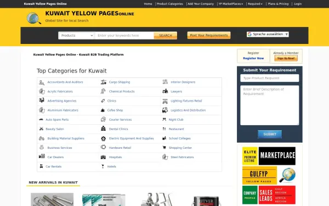Click the Elite Premium Listing banner
Viewport: 329px width, 206px height.
coord(250,156)
